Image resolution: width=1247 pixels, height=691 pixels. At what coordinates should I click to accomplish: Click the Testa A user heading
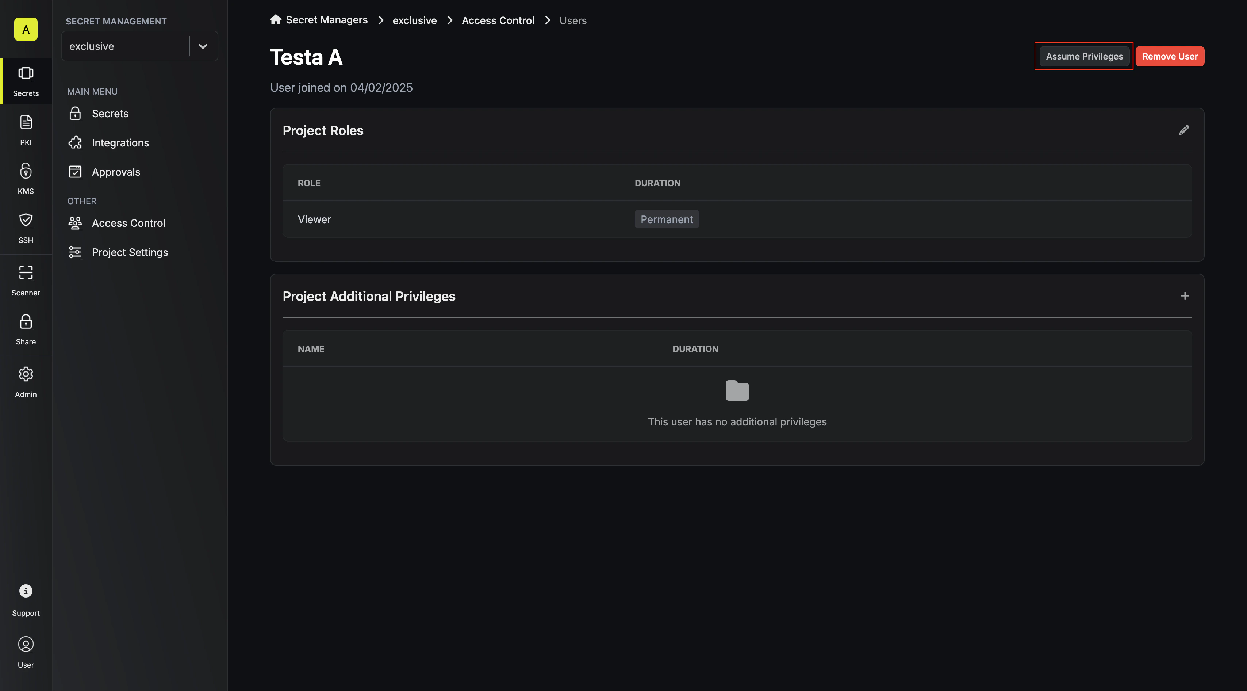(306, 57)
